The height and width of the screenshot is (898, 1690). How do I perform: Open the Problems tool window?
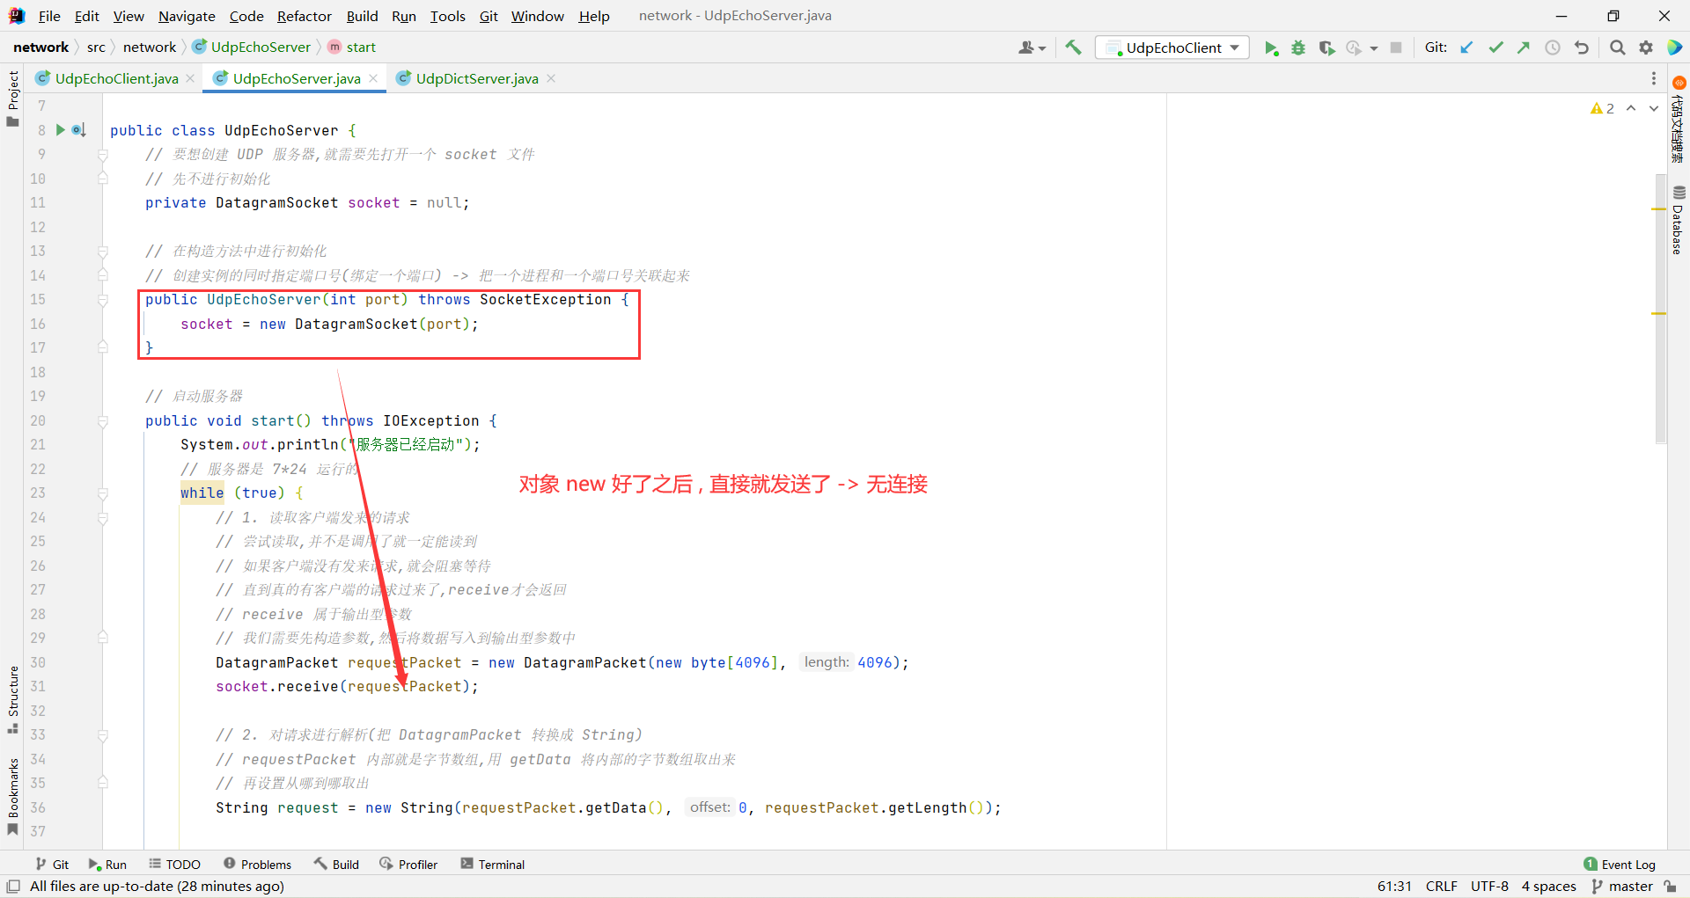(257, 865)
